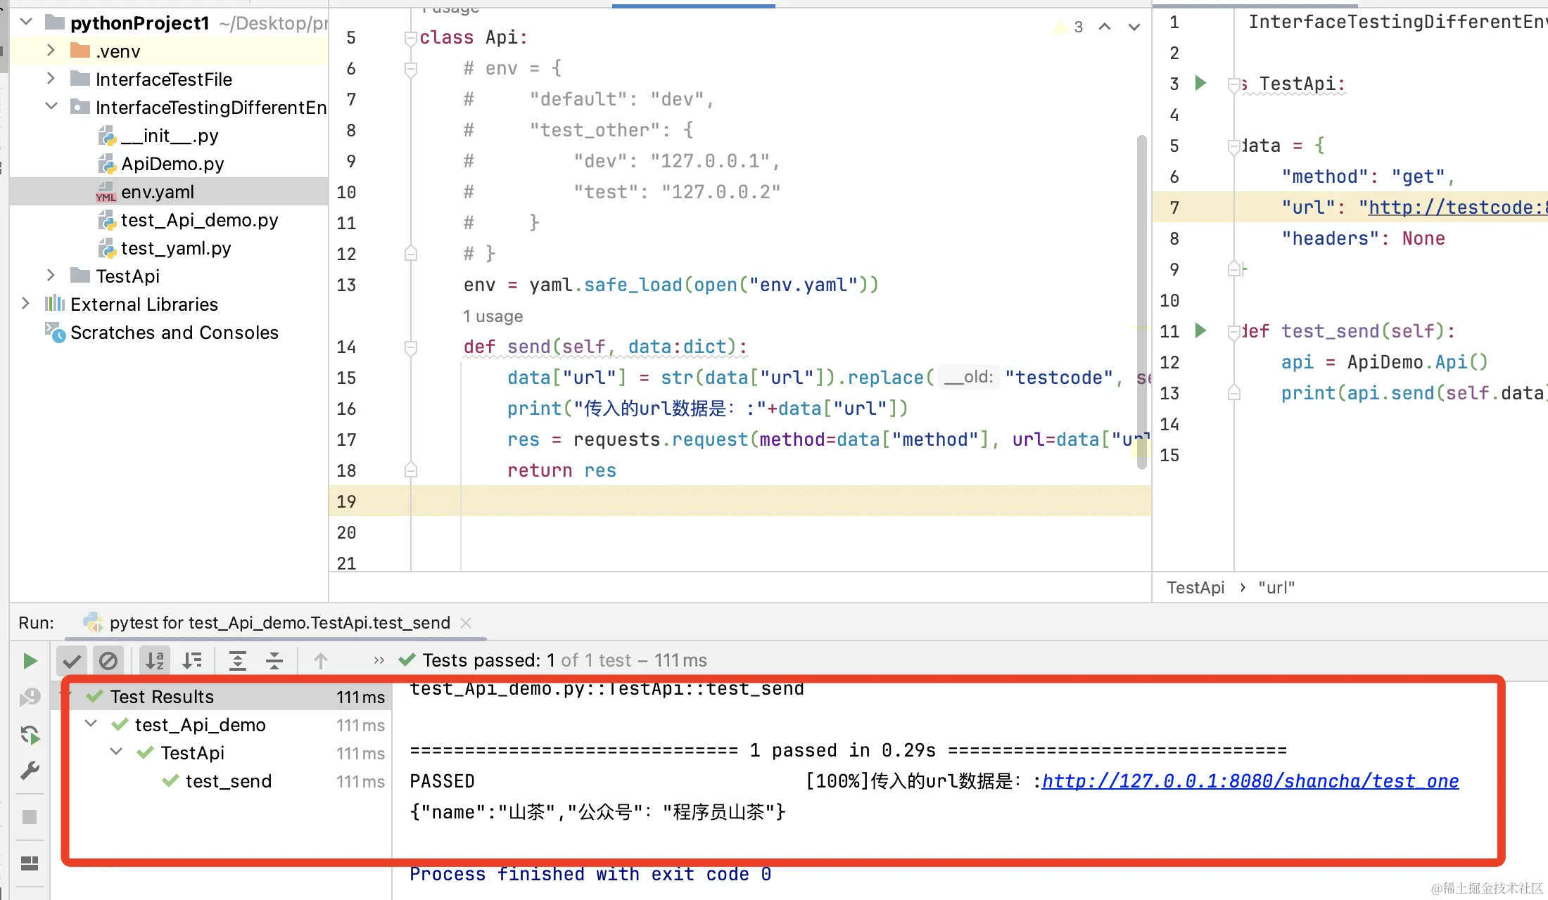Open run configuration wrench settings
This screenshot has height=900, width=1548.
[30, 771]
